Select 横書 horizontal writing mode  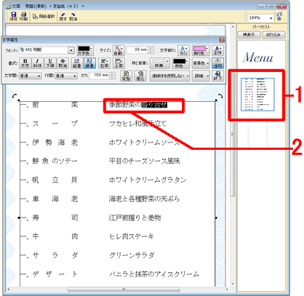89,63
